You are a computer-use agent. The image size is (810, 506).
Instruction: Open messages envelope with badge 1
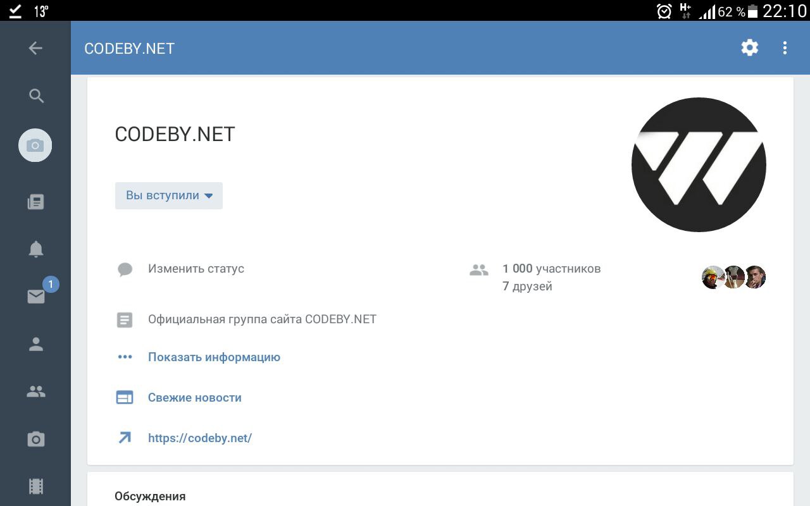(36, 297)
